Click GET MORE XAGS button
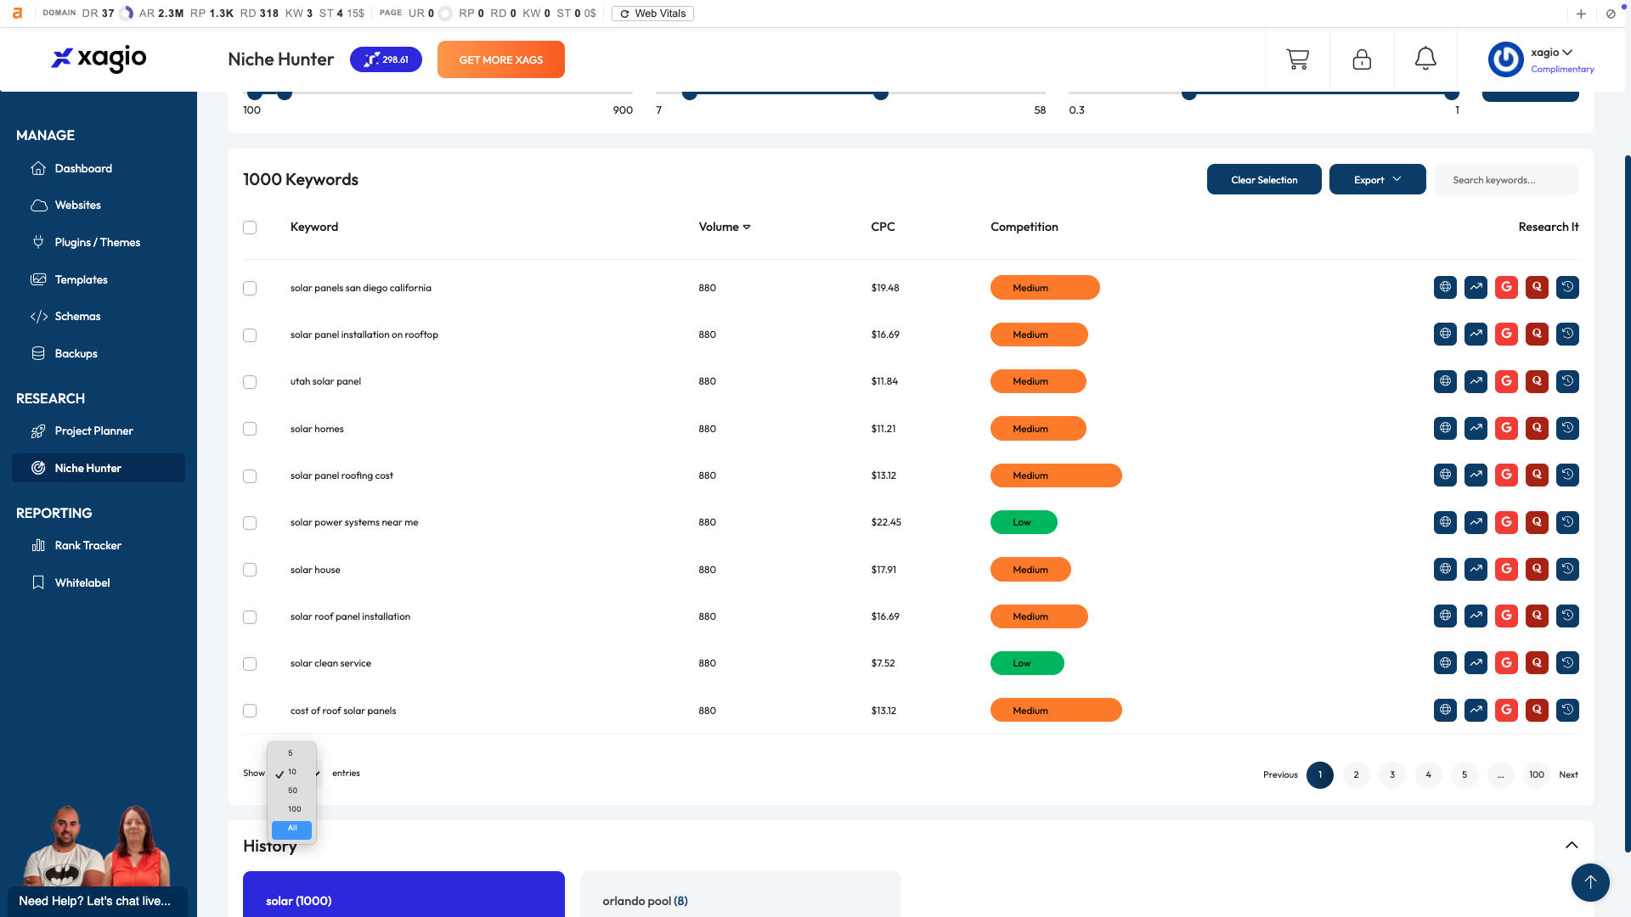The width and height of the screenshot is (1631, 917). pos(501,59)
